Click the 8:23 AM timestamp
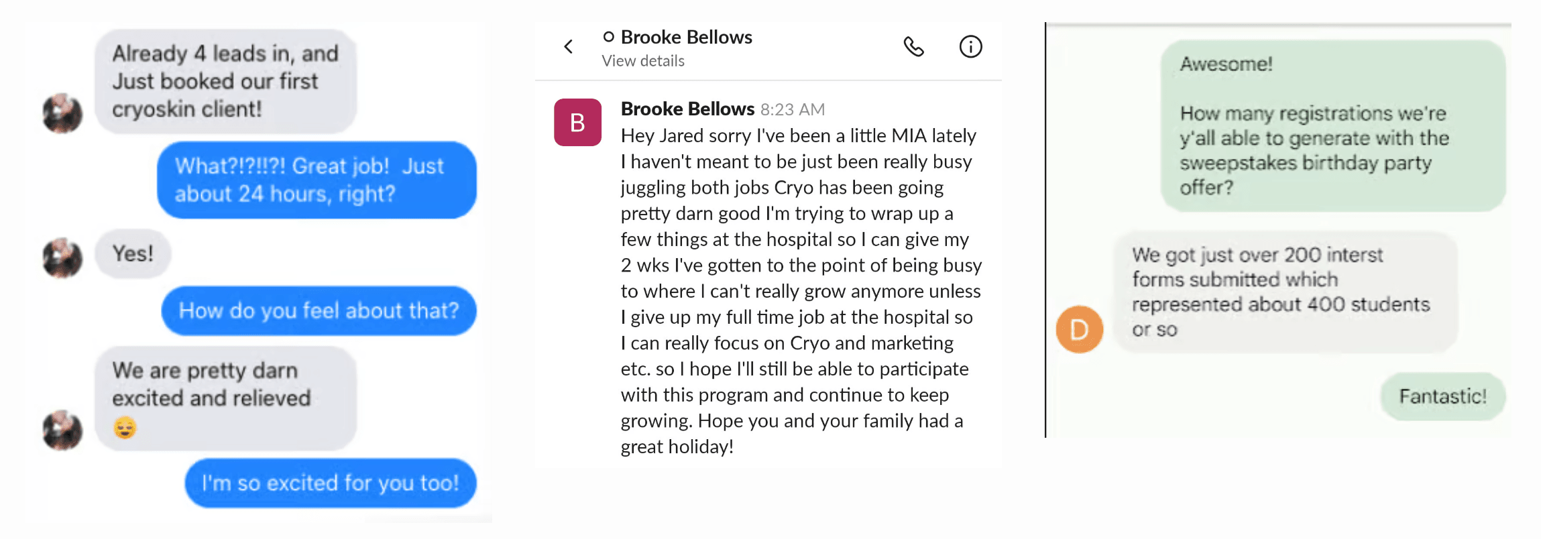The height and width of the screenshot is (539, 1541). click(x=793, y=109)
